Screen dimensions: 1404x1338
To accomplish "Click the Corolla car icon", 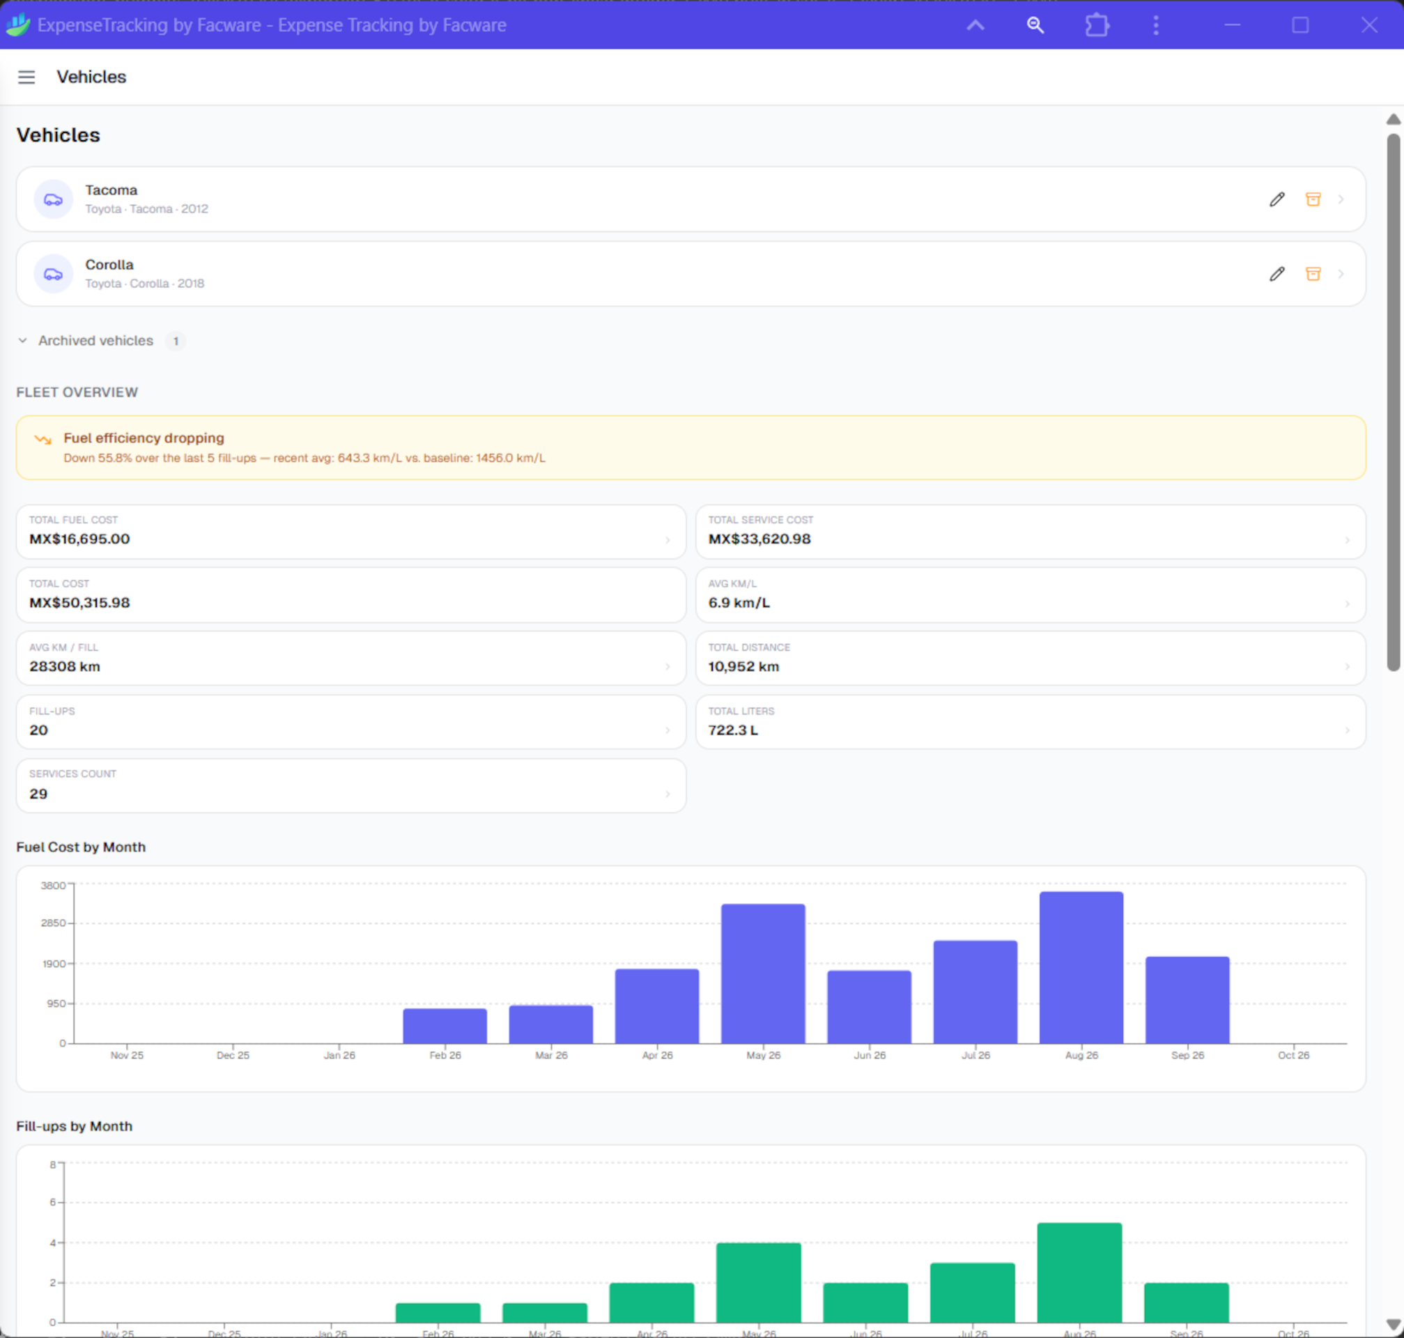I will [x=54, y=274].
